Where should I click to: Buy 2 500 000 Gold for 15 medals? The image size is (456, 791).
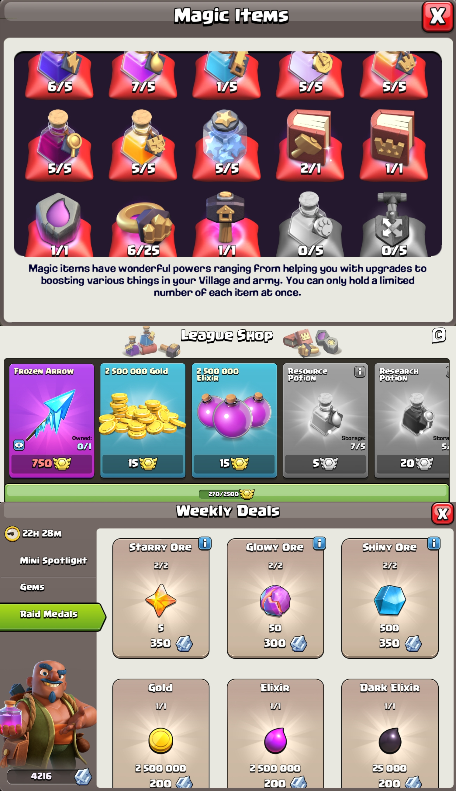[x=143, y=463]
